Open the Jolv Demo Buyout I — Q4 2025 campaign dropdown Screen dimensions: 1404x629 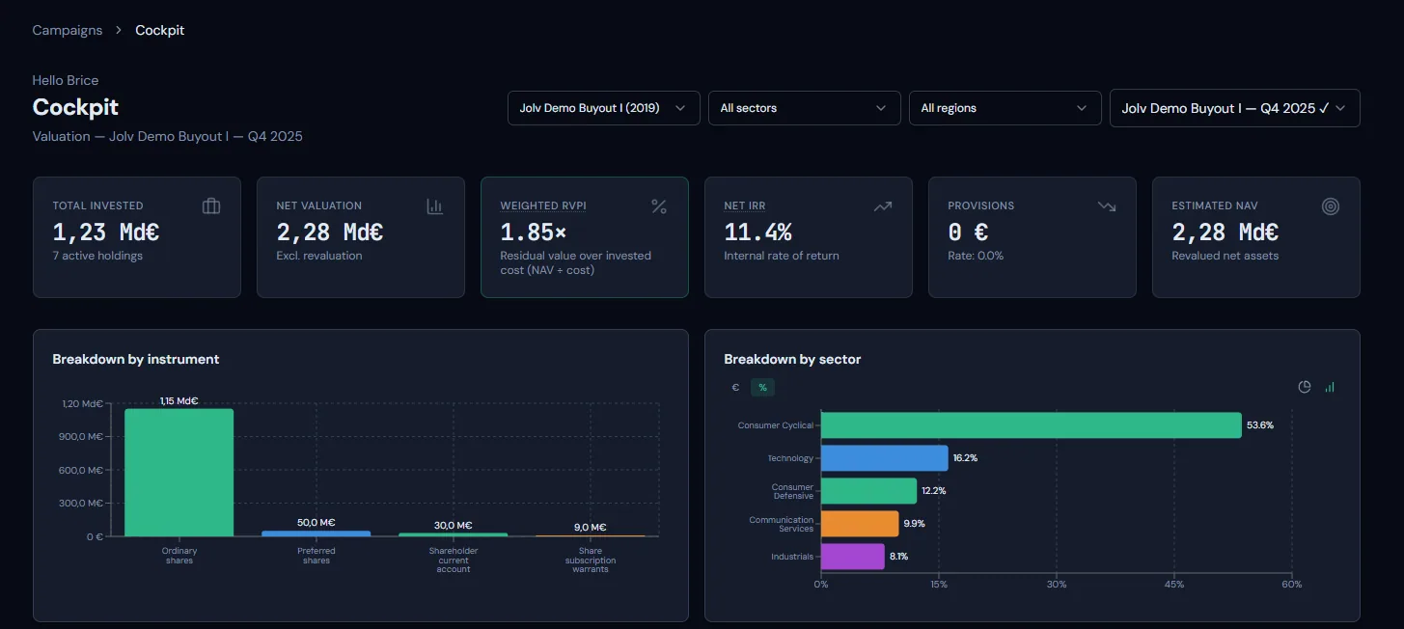(x=1235, y=108)
